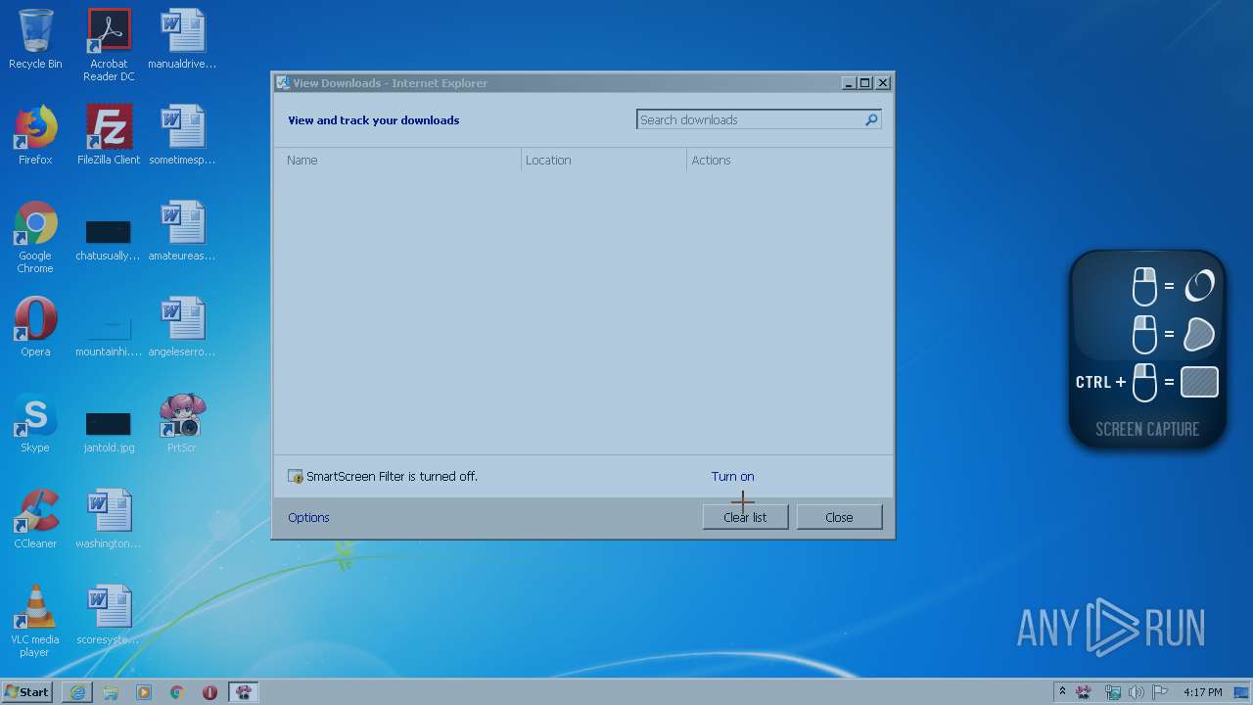The height and width of the screenshot is (705, 1253).
Task: Launch CCleaner from the desktop
Action: pyautogui.click(x=35, y=519)
